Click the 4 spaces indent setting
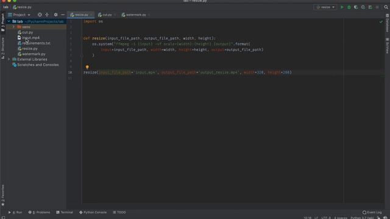This screenshot has width=390, height=219. [x=341, y=218]
